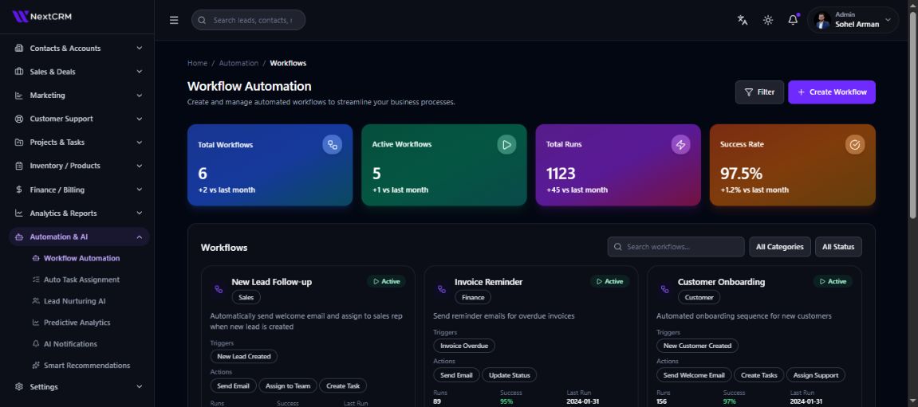Screen dimensions: 918x407
Task: Expand Finance / Billing chevron
Action: [140, 190]
